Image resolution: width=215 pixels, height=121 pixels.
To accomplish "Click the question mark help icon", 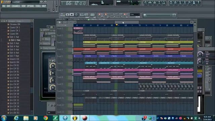I will [x=199, y=3].
